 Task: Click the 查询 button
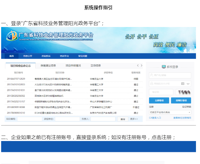[123, 119]
